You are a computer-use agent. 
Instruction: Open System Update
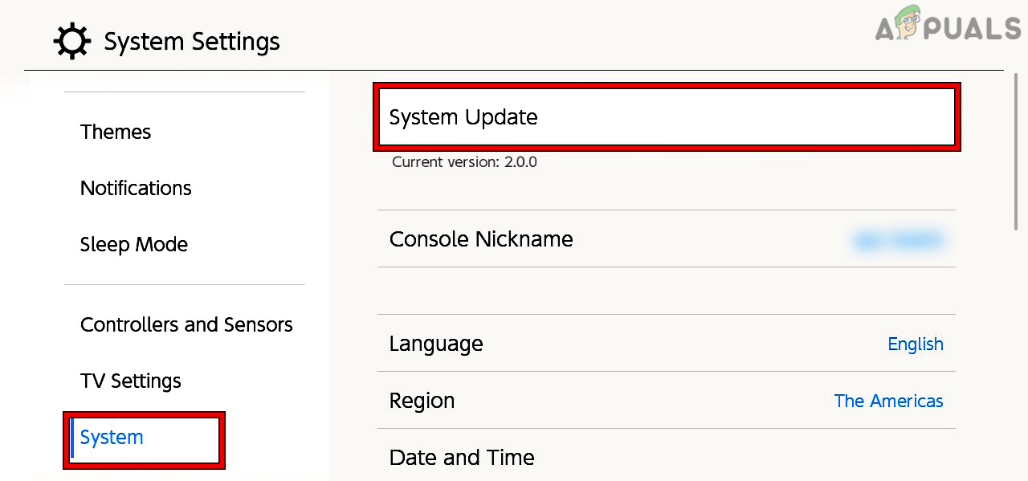tap(667, 116)
